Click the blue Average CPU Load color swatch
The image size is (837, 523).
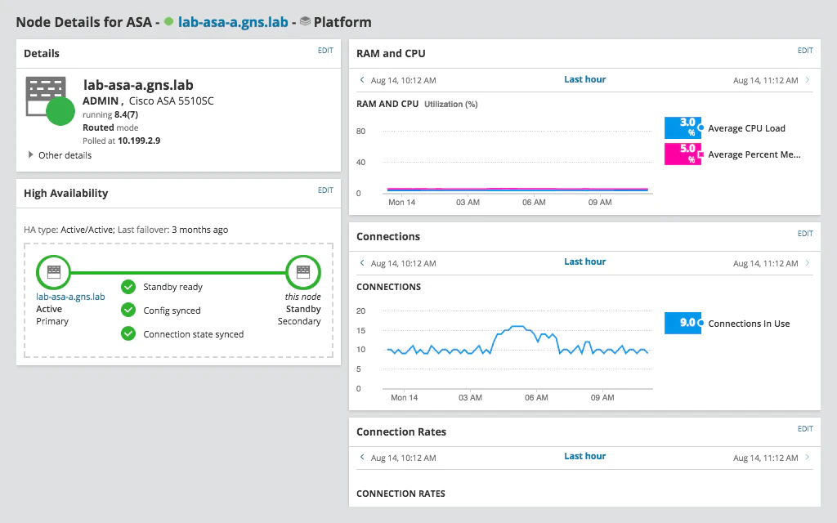[683, 127]
